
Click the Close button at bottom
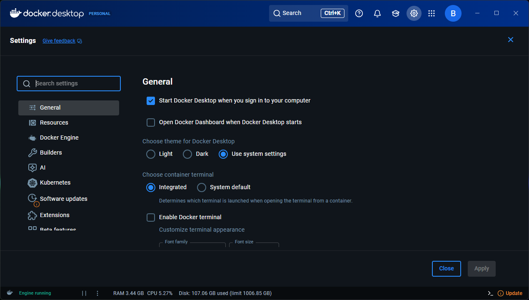click(x=446, y=269)
